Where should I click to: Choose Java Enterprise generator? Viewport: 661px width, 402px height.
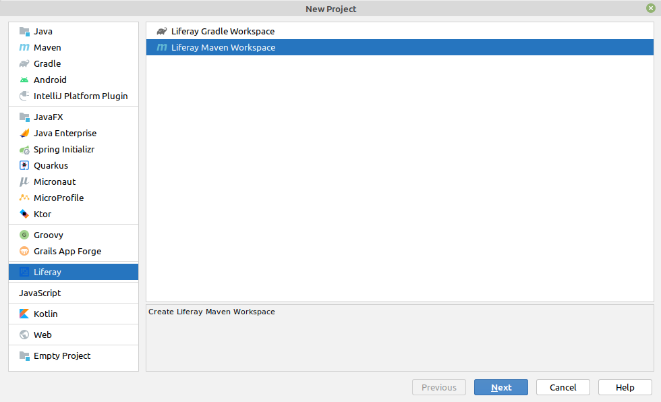pyautogui.click(x=74, y=133)
